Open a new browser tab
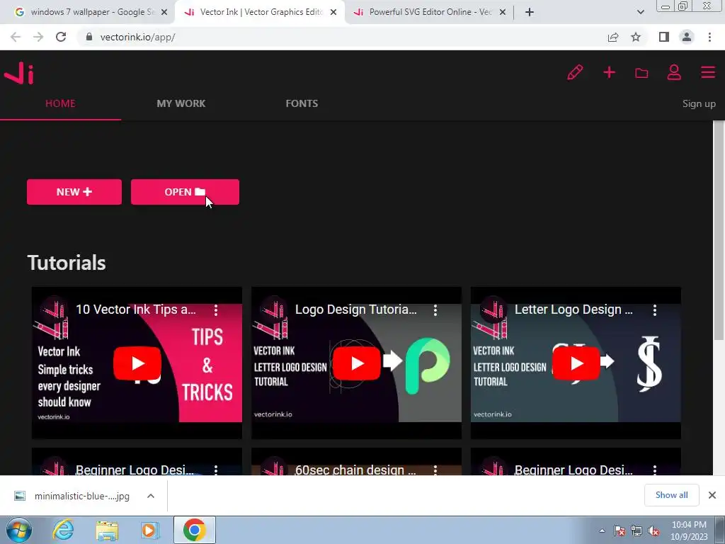Screen dimensions: 725x544 530,12
